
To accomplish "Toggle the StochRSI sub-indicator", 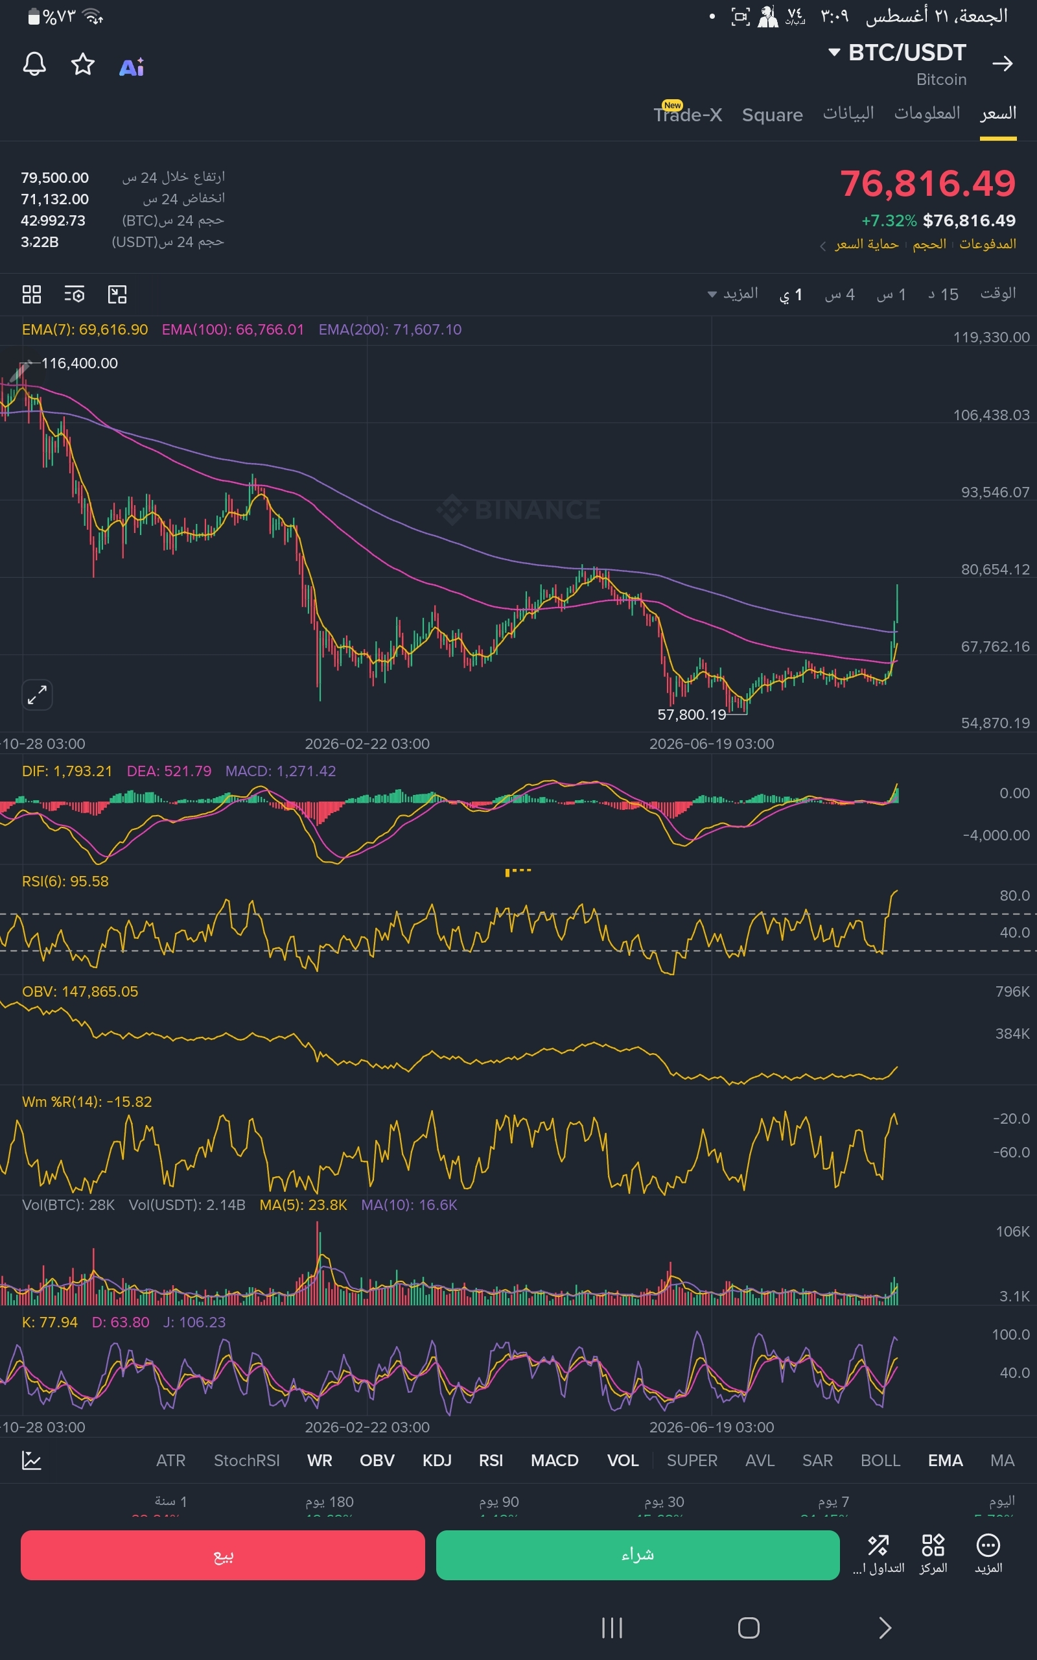I will 247,1460.
